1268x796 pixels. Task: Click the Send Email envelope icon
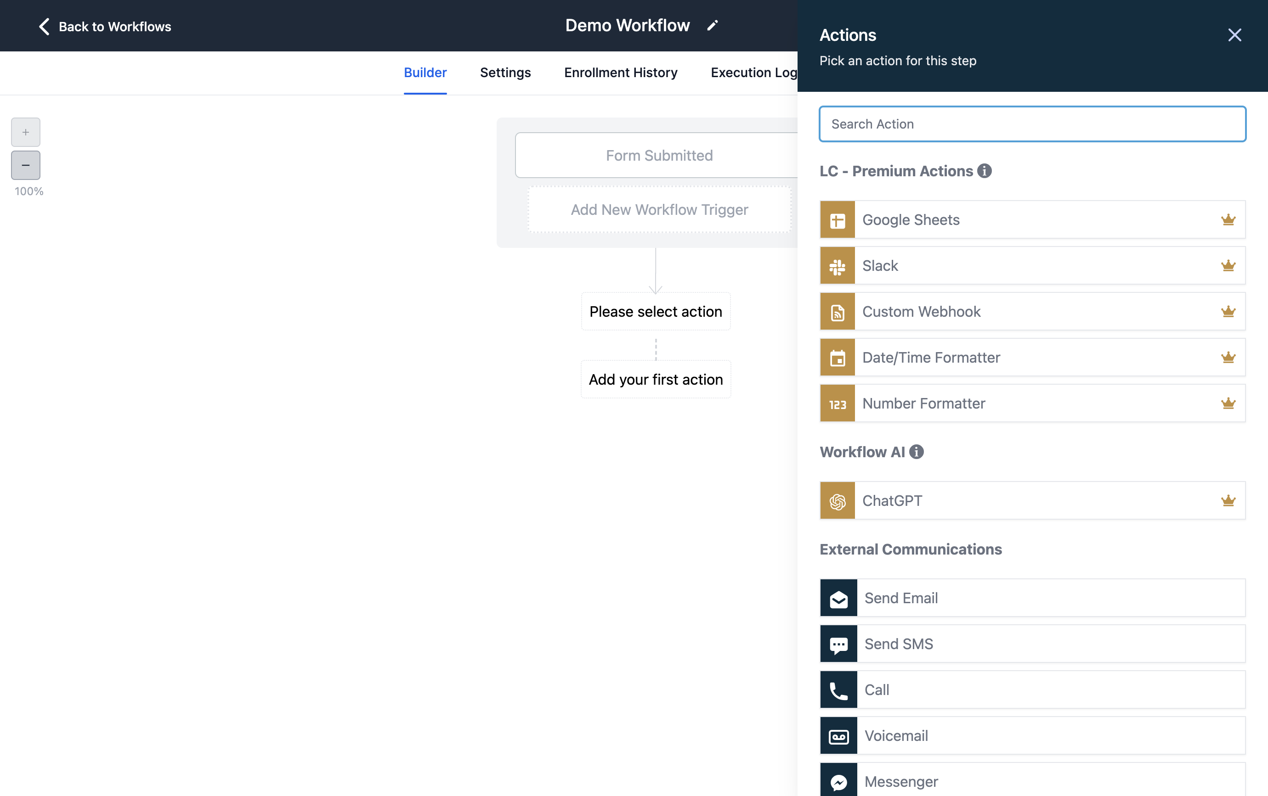838,598
